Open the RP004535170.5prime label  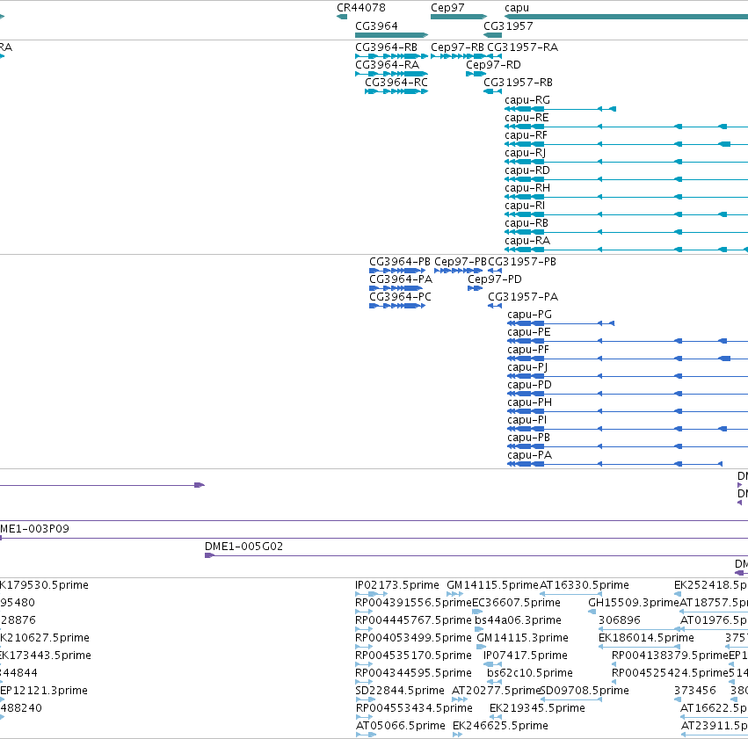click(x=413, y=656)
